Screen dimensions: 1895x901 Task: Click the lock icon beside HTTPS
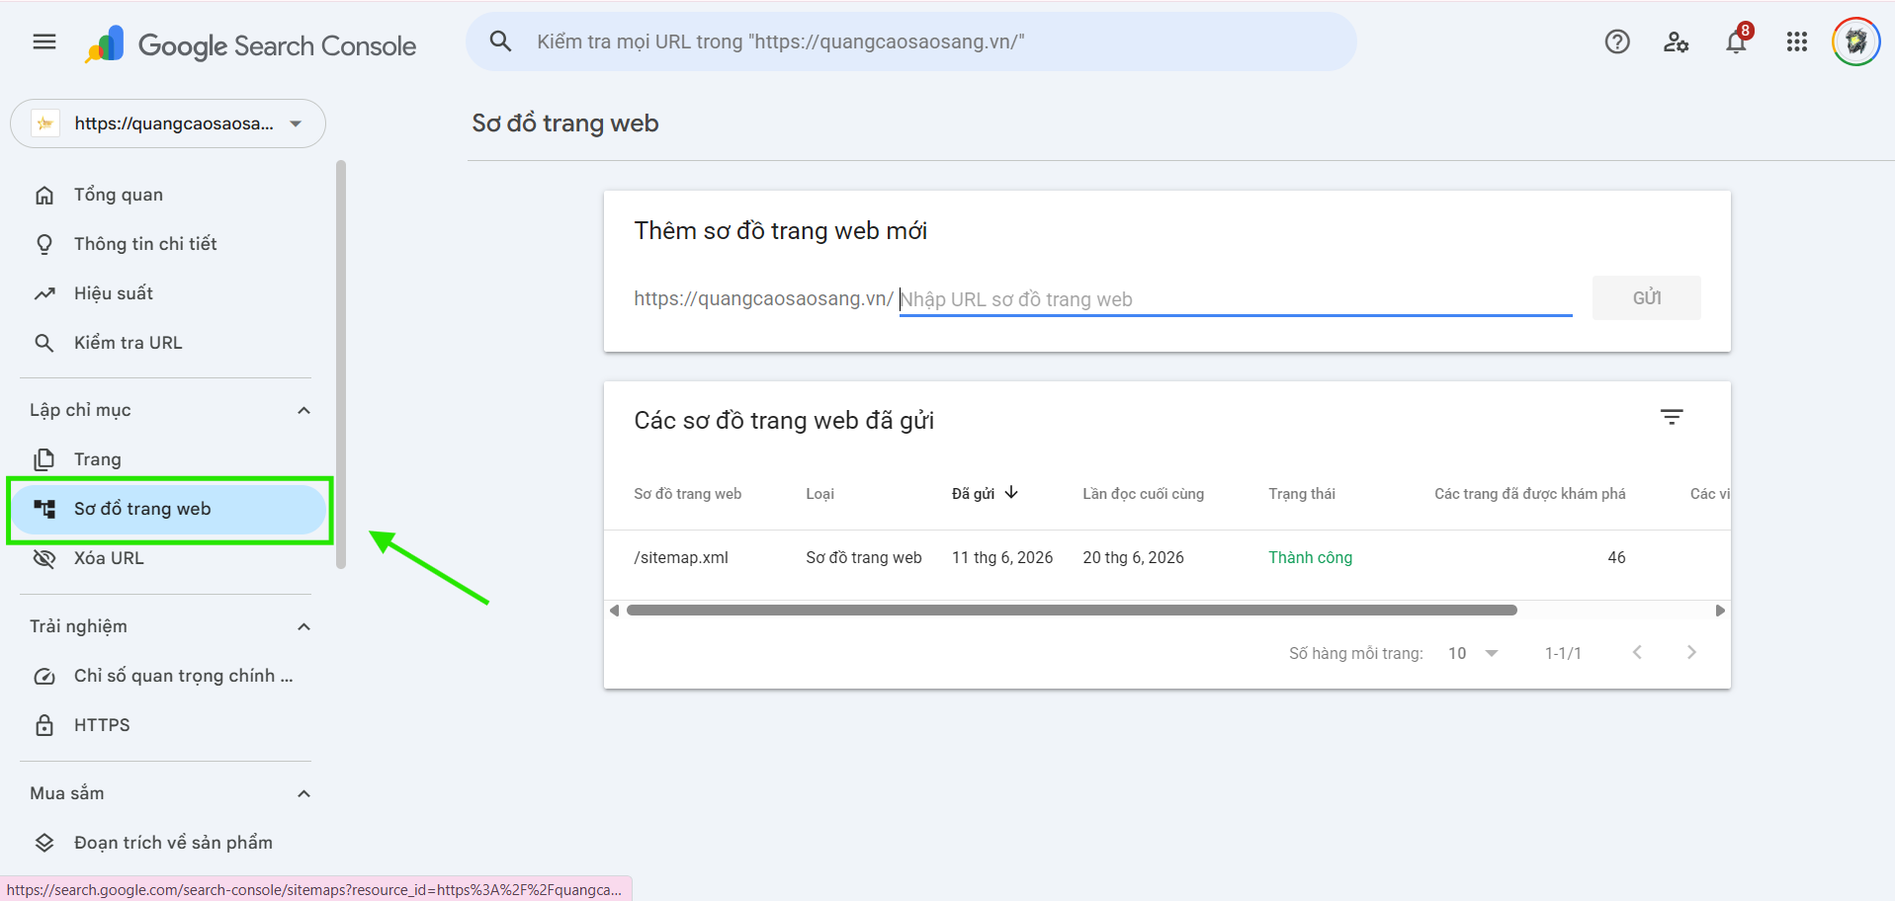[x=44, y=725]
